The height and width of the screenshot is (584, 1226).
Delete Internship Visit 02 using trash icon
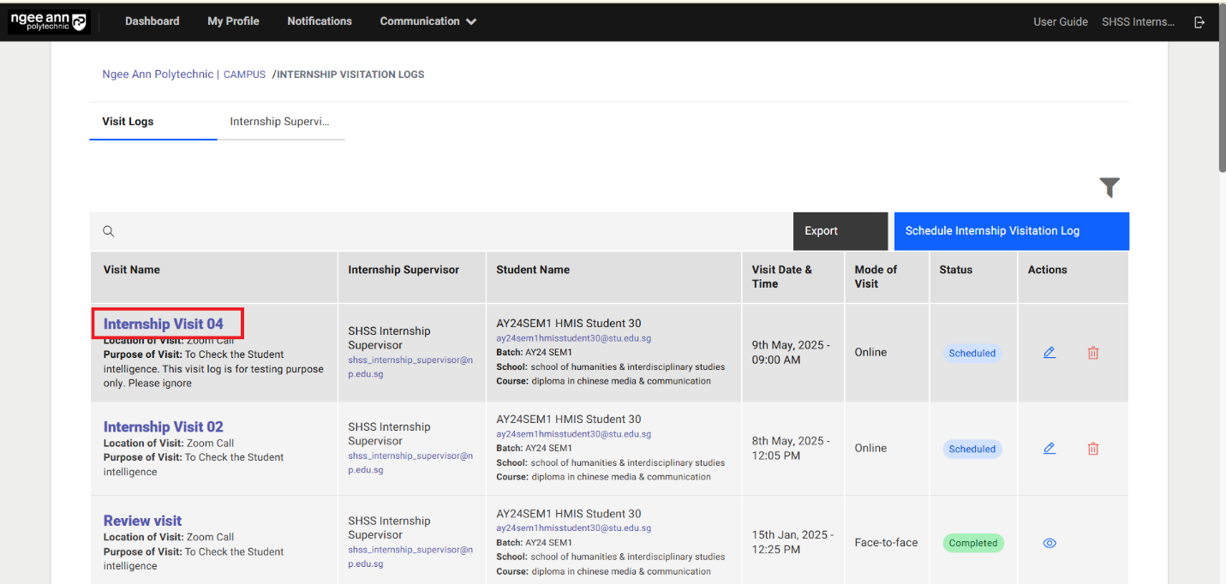[x=1093, y=449]
